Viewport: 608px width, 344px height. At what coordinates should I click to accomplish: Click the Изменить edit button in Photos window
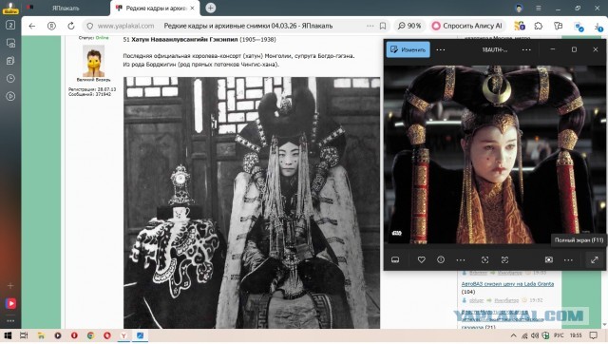tap(408, 49)
